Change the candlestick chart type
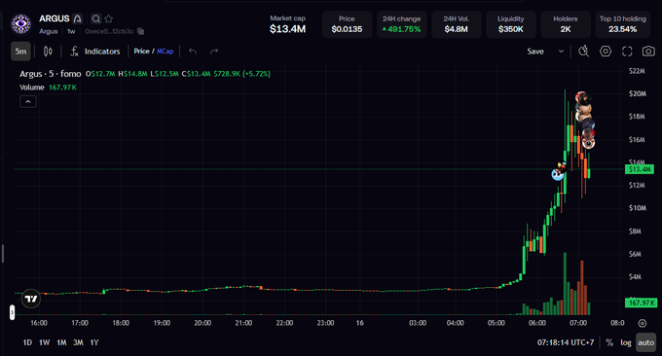Viewport: 662px width, 356px height. coord(48,52)
